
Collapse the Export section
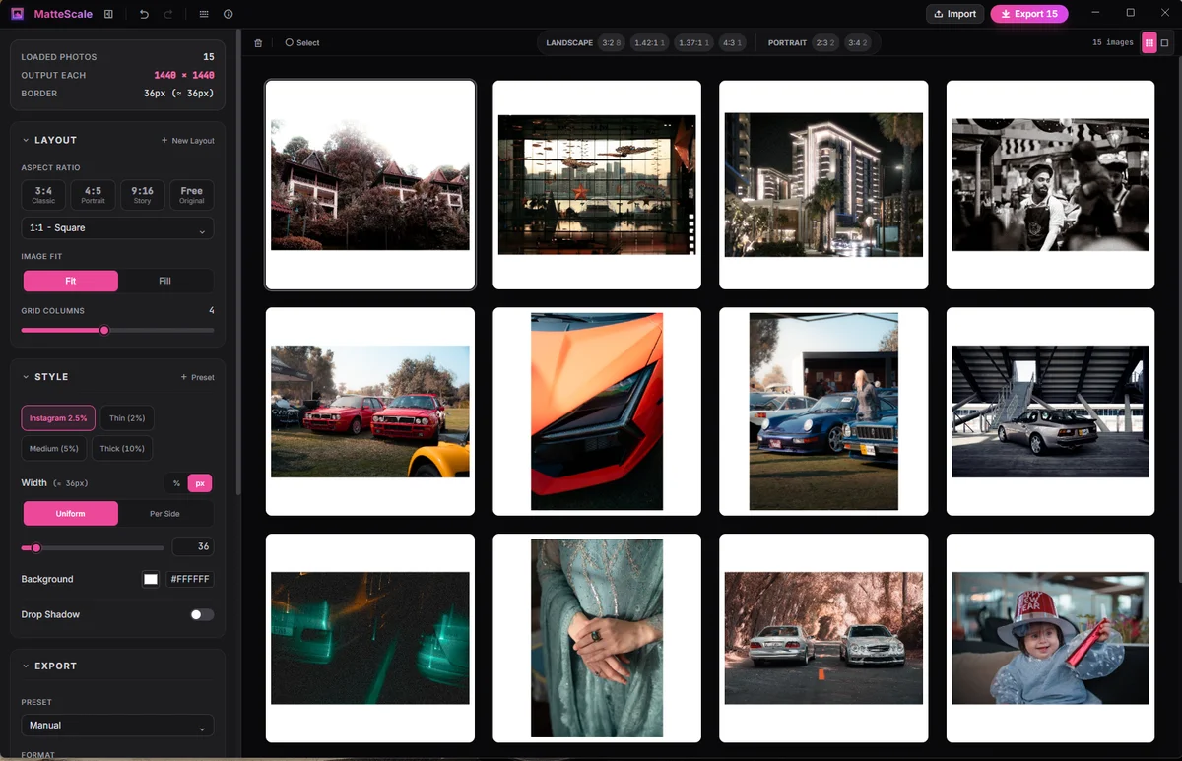[48, 666]
